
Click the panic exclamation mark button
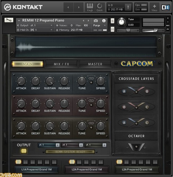(128, 7)
